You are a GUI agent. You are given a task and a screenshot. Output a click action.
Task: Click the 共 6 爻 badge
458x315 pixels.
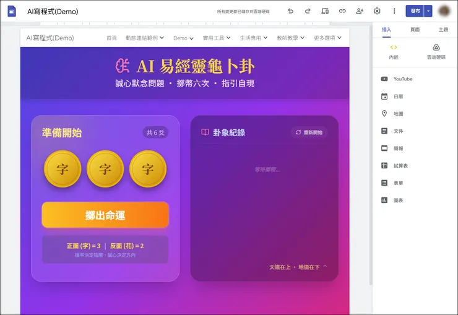(155, 132)
